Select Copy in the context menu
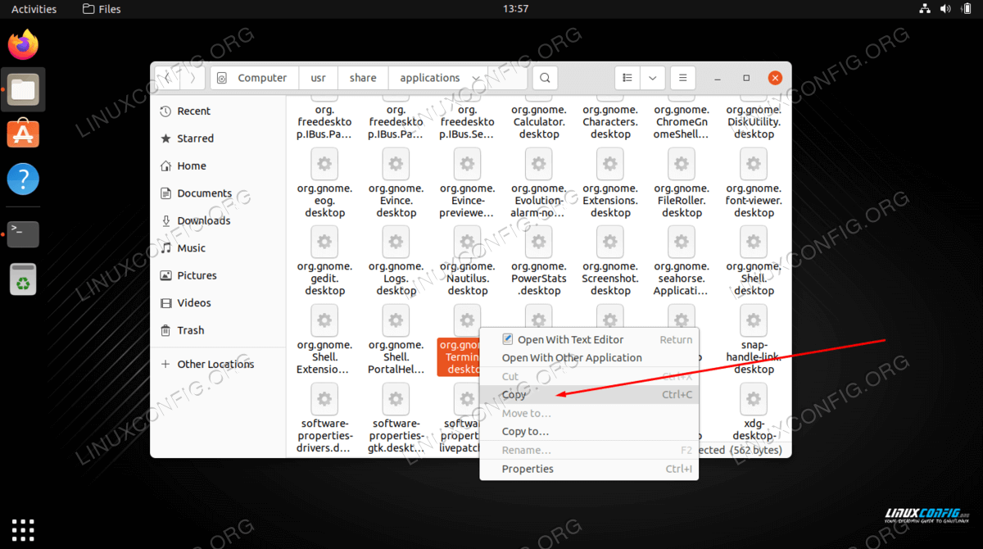983x549 pixels. tap(589, 395)
